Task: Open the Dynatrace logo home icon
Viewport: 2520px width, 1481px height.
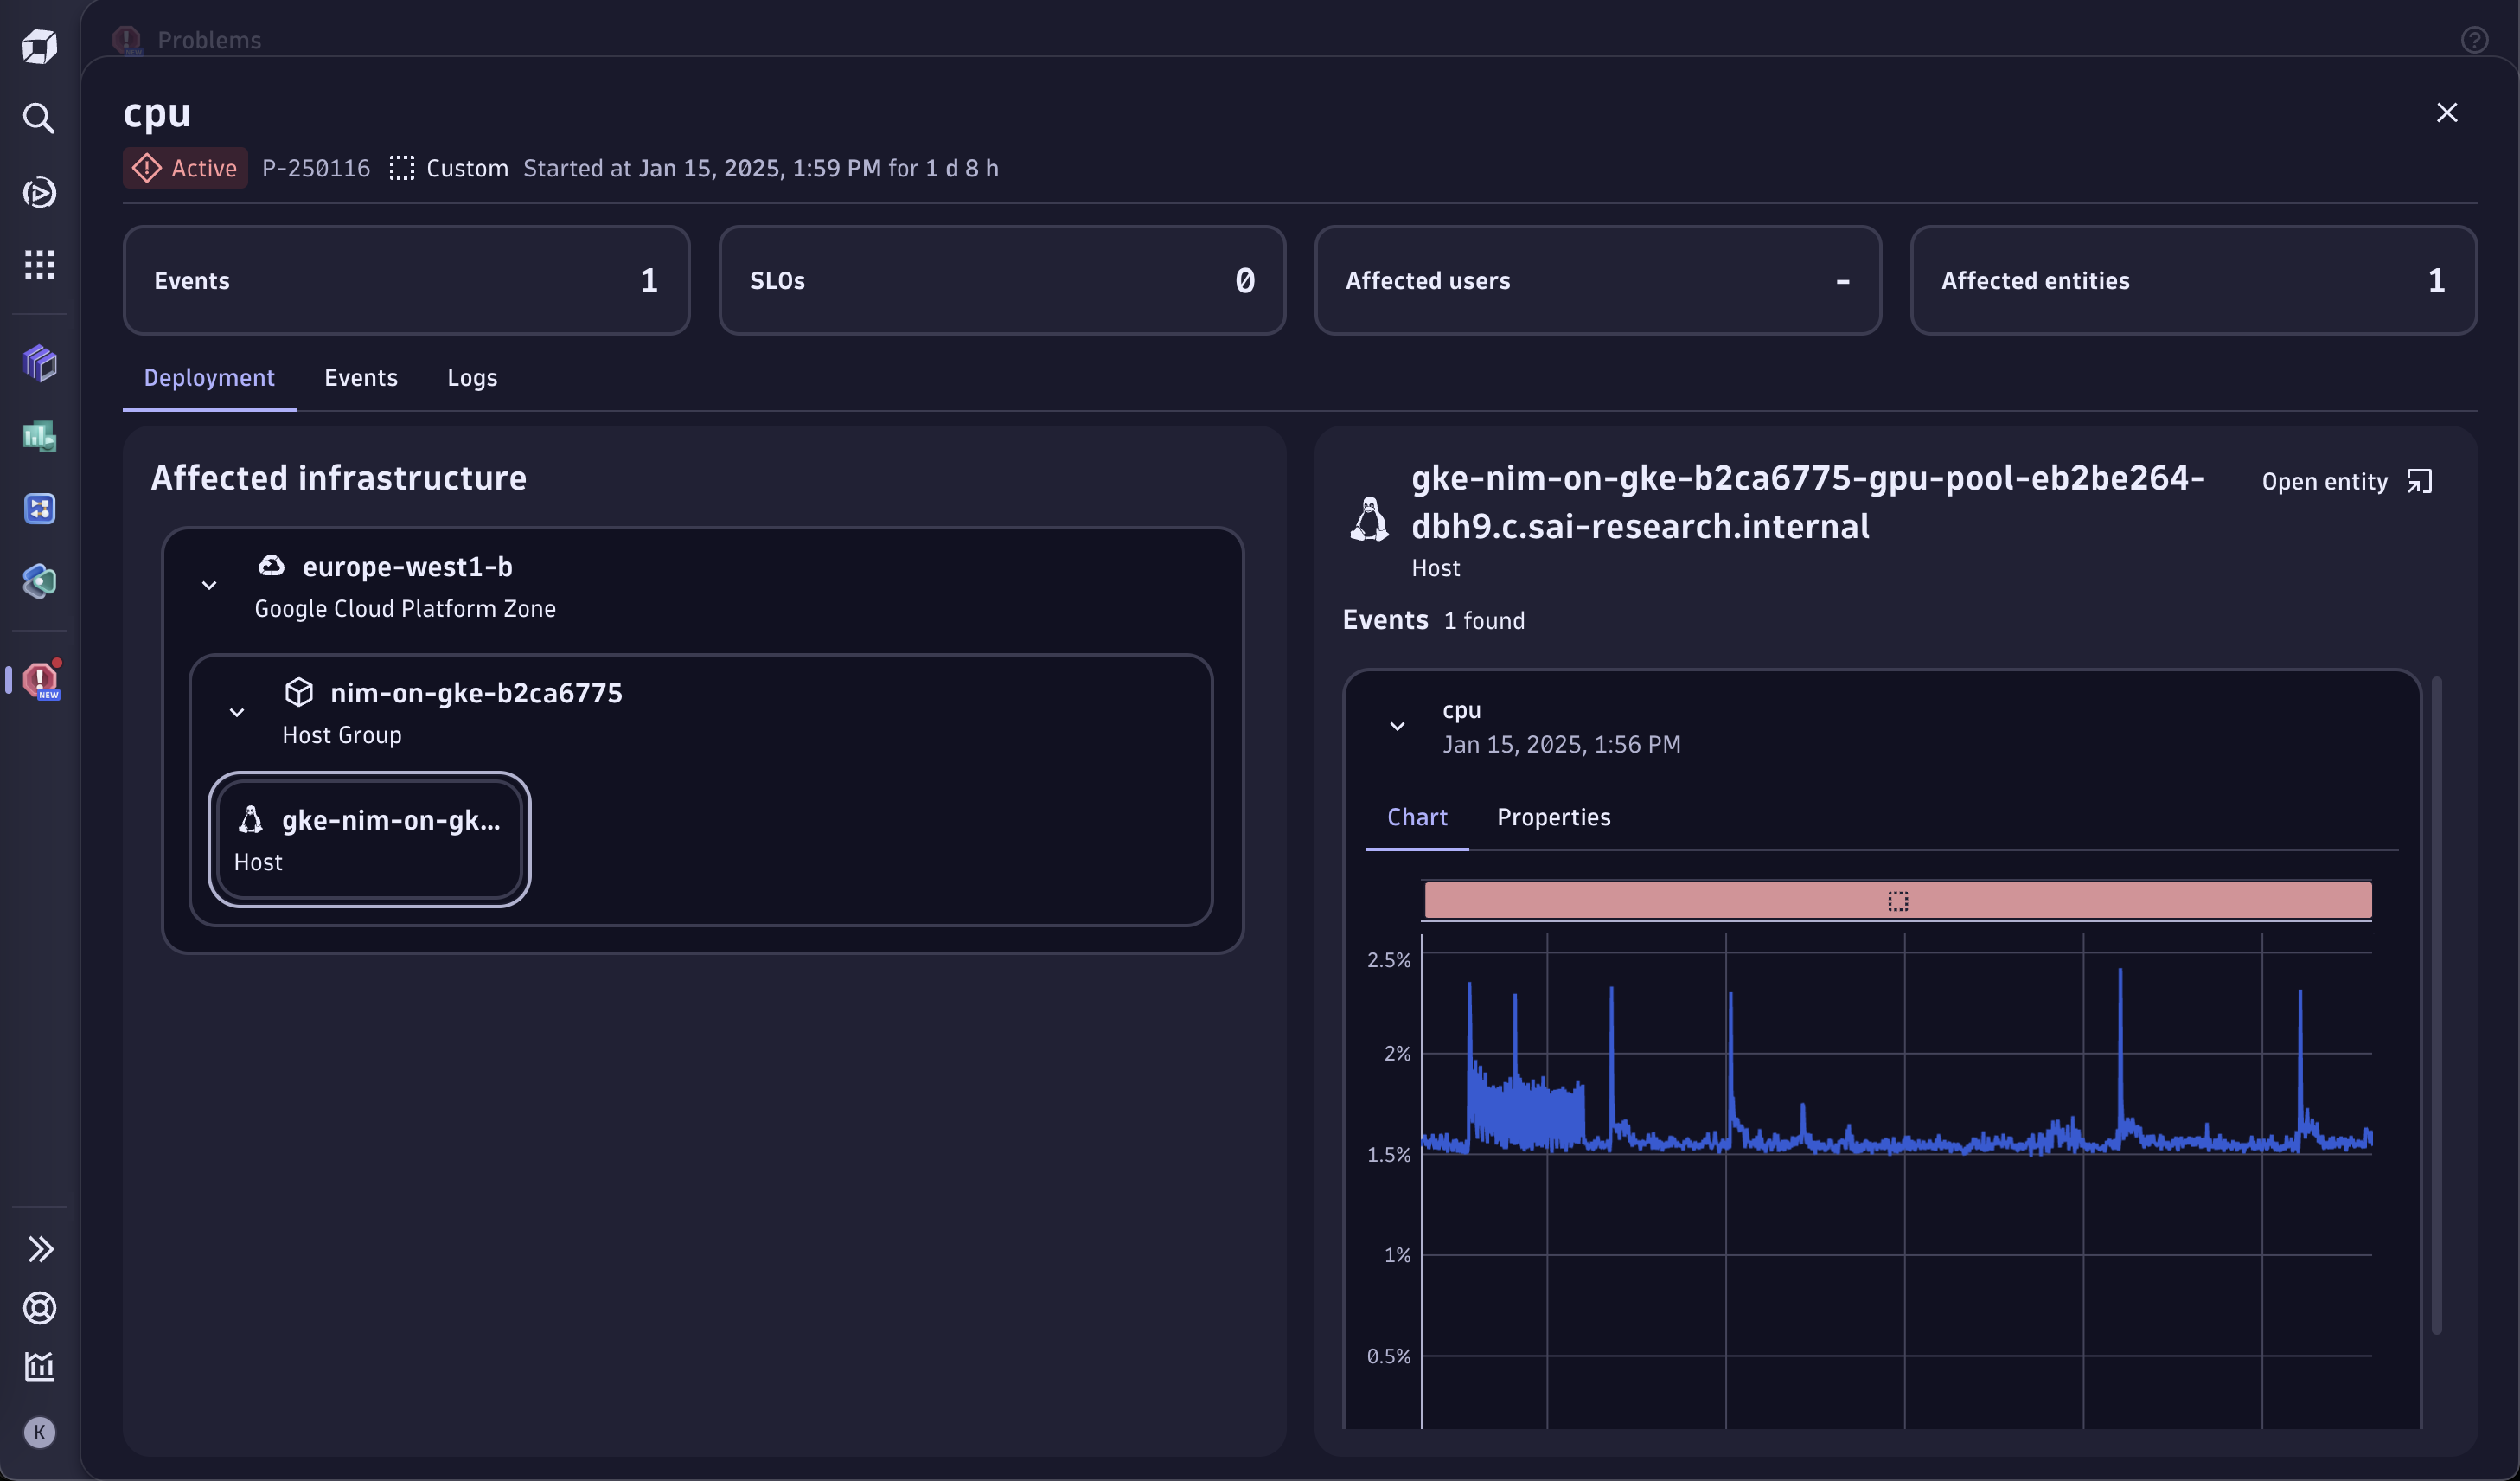Action: (39, 46)
